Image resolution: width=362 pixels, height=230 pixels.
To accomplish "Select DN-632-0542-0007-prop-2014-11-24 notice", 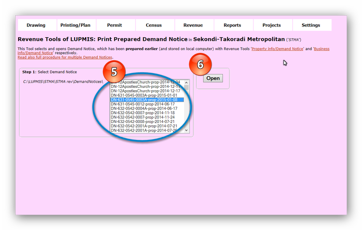I will (x=147, y=117).
